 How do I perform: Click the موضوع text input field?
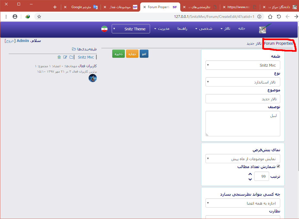tap(243, 99)
